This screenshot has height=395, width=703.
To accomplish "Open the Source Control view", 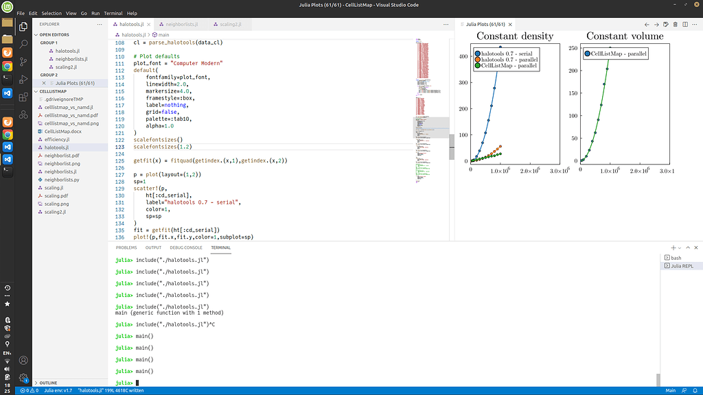I will point(23,61).
